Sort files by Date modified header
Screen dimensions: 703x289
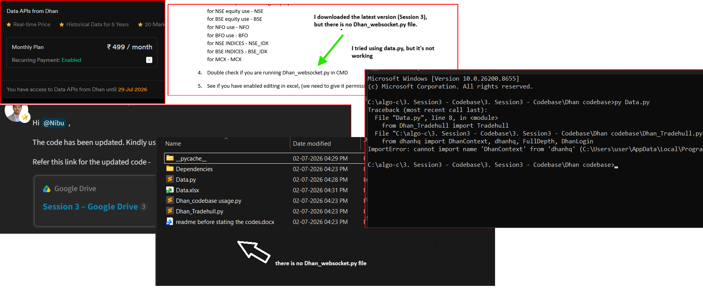point(312,144)
